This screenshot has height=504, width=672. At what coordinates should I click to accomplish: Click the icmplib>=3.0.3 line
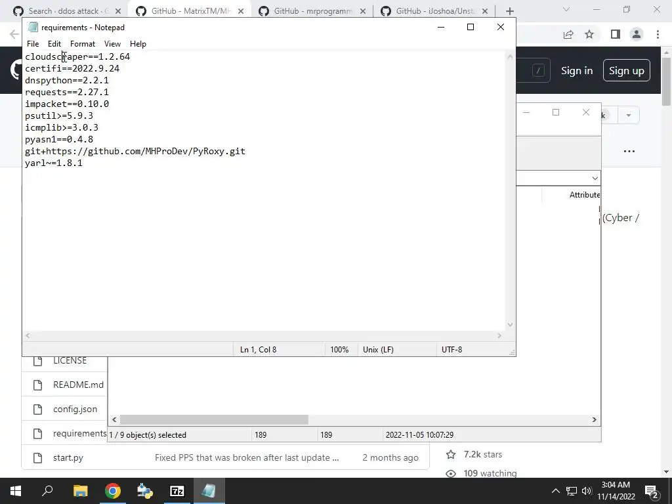62,128
